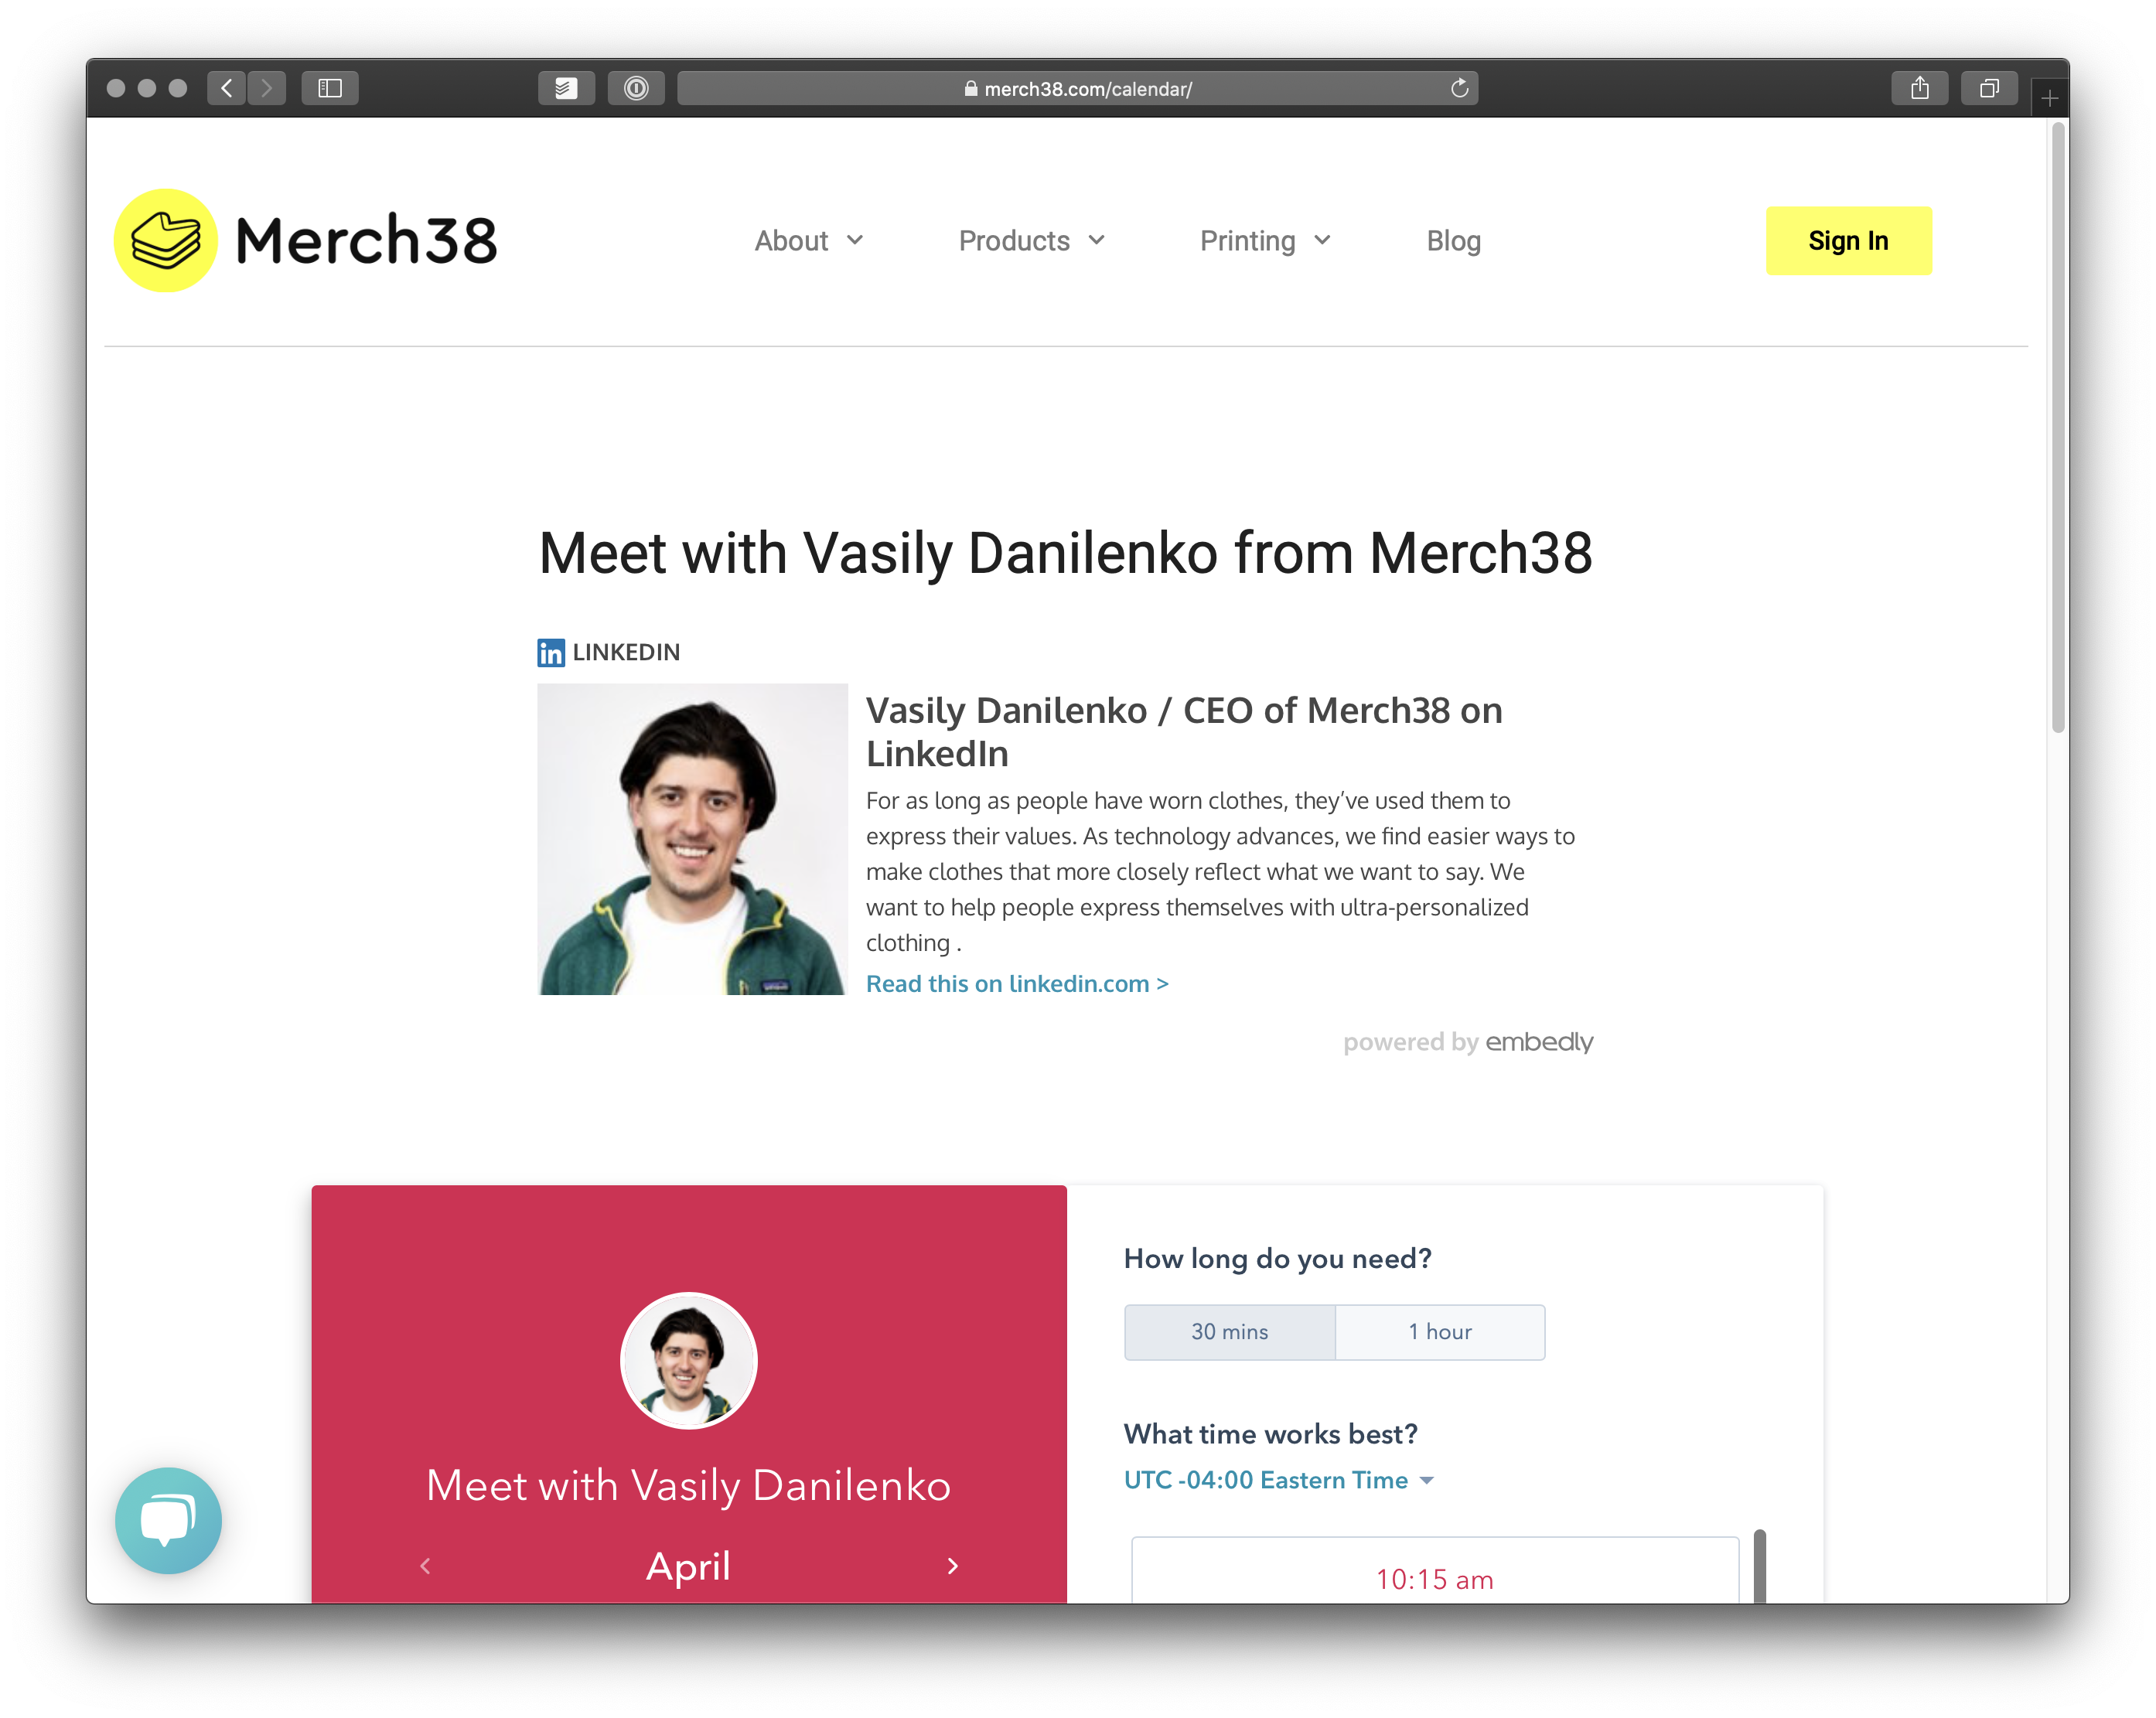This screenshot has width=2156, height=1718.
Task: Select 1 hour meeting duration
Action: pos(1439,1331)
